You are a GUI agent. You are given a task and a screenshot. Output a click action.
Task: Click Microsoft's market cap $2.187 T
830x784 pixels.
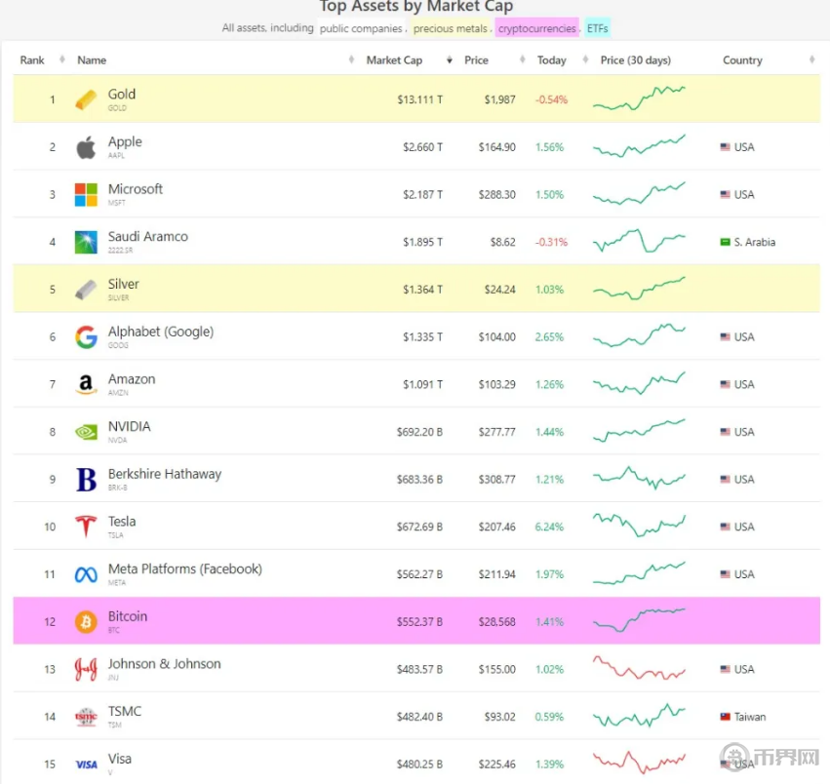(422, 194)
